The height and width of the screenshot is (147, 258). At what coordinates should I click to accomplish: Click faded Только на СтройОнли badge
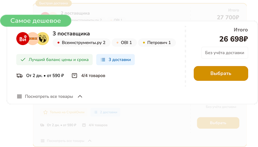64,112
